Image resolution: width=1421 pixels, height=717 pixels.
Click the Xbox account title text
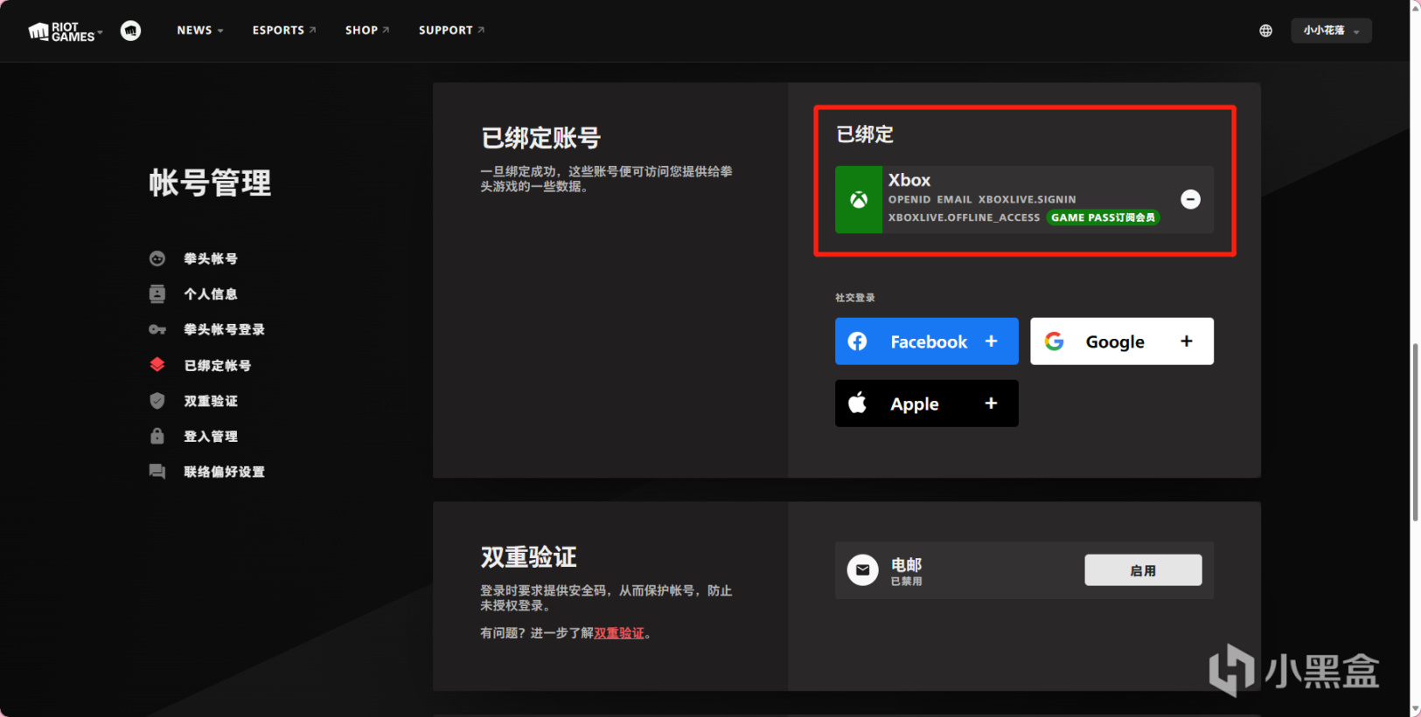tap(909, 180)
